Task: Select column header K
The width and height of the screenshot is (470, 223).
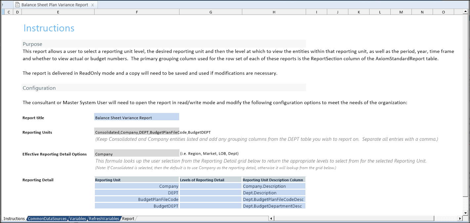Action: (x=359, y=12)
